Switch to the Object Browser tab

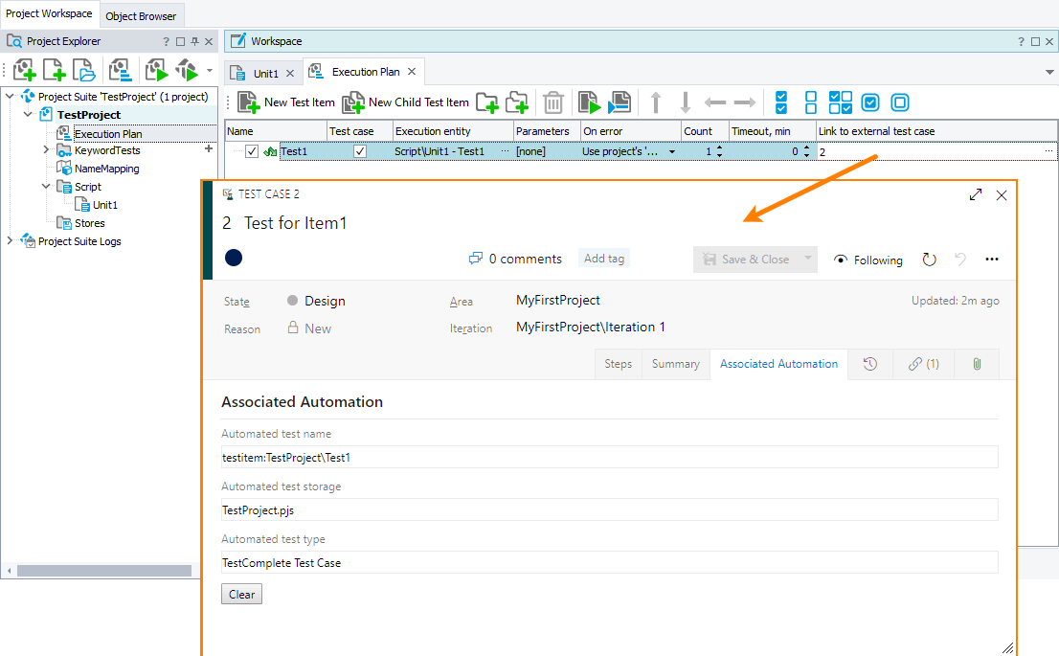point(141,15)
